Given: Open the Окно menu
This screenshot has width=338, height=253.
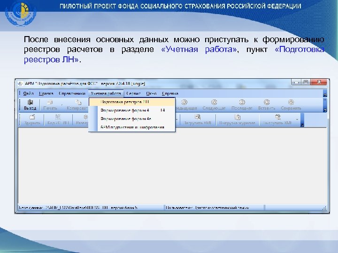Looking at the screenshot, I should pos(151,93).
